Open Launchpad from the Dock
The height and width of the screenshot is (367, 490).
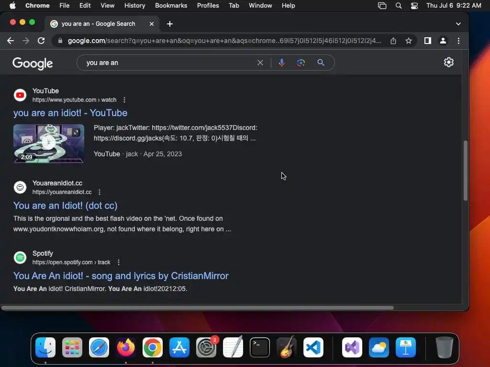[x=72, y=347]
